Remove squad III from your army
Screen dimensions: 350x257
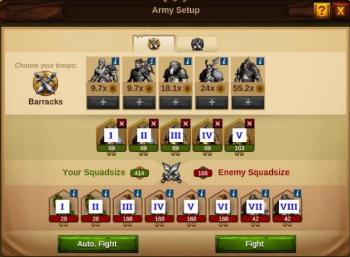point(185,123)
